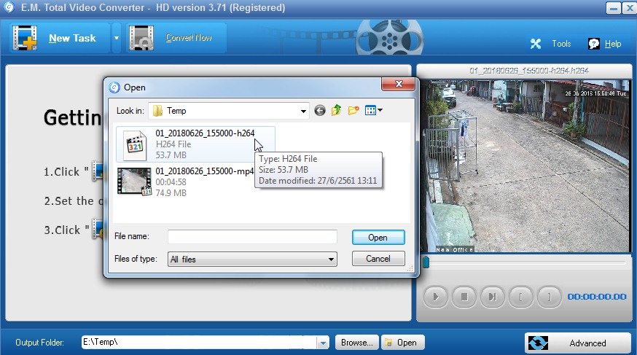Select file 01_20180626_155000-h264

[x=195, y=144]
